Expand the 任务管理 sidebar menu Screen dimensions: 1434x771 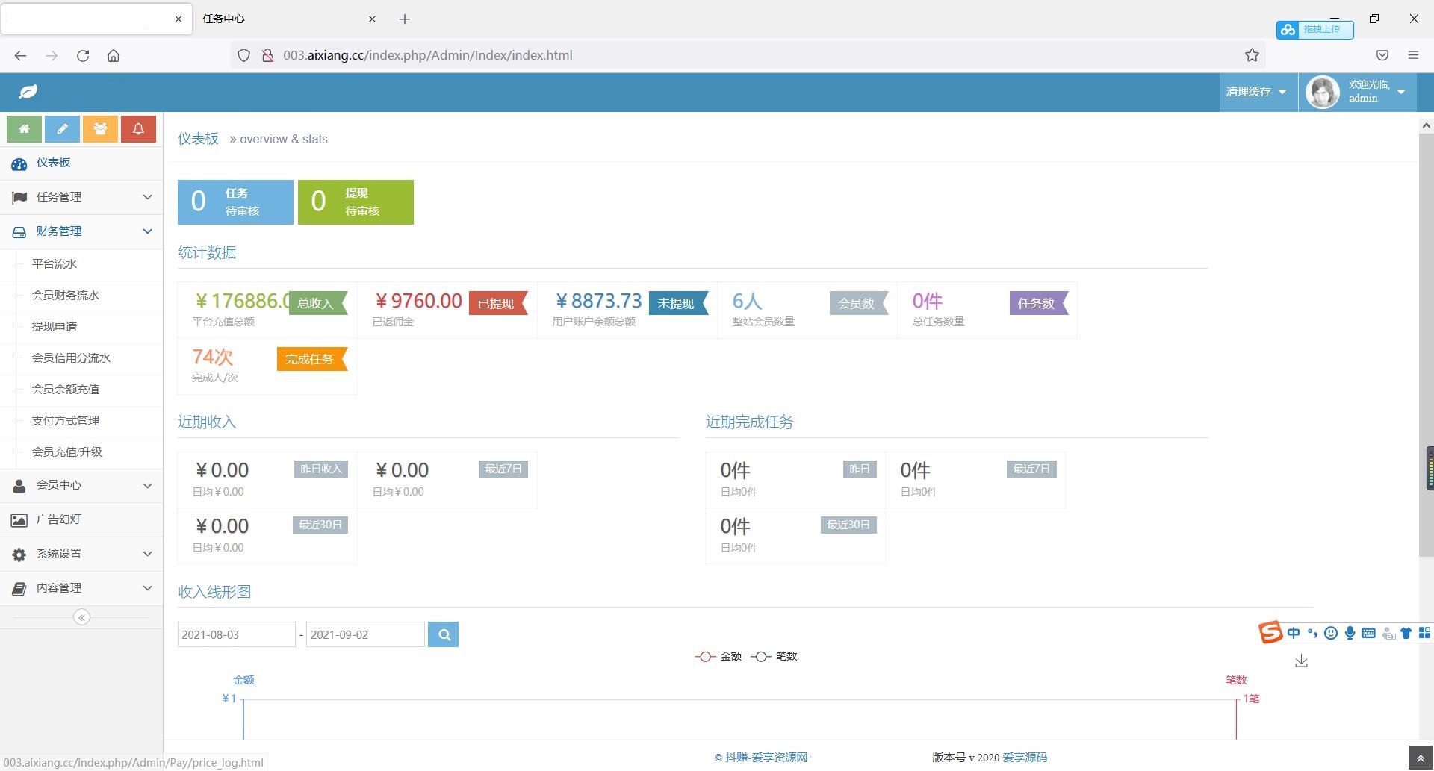point(81,197)
